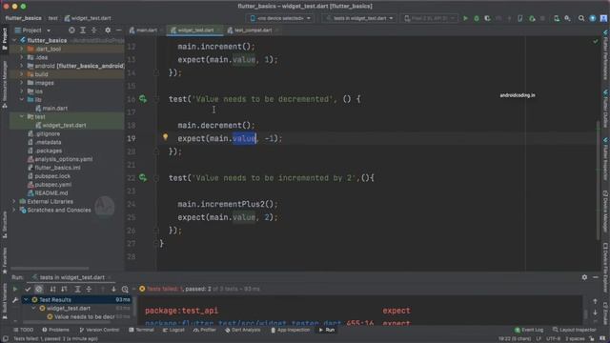Viewport: 610px width, 343px height.
Task: Open the 'tests in widget_test.dart' run configuration dropdown
Action: point(359,18)
